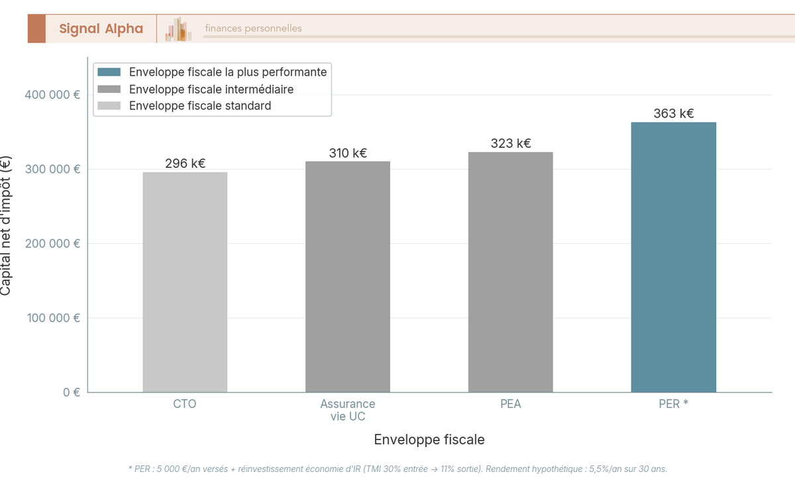Click the 'Capital net d'impôt (€)' y-axis title
This screenshot has height=478, width=795.
point(6,225)
